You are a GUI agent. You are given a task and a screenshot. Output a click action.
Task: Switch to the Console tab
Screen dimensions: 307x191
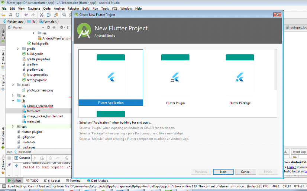tap(23, 158)
